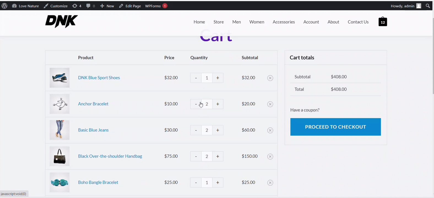This screenshot has width=434, height=198.
Task: Open DNK Blue Sport Shoes product link
Action: (x=99, y=78)
